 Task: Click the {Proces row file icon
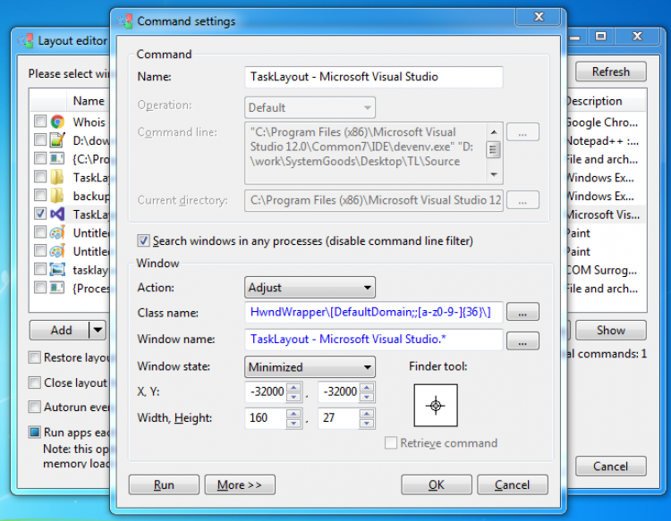57,288
